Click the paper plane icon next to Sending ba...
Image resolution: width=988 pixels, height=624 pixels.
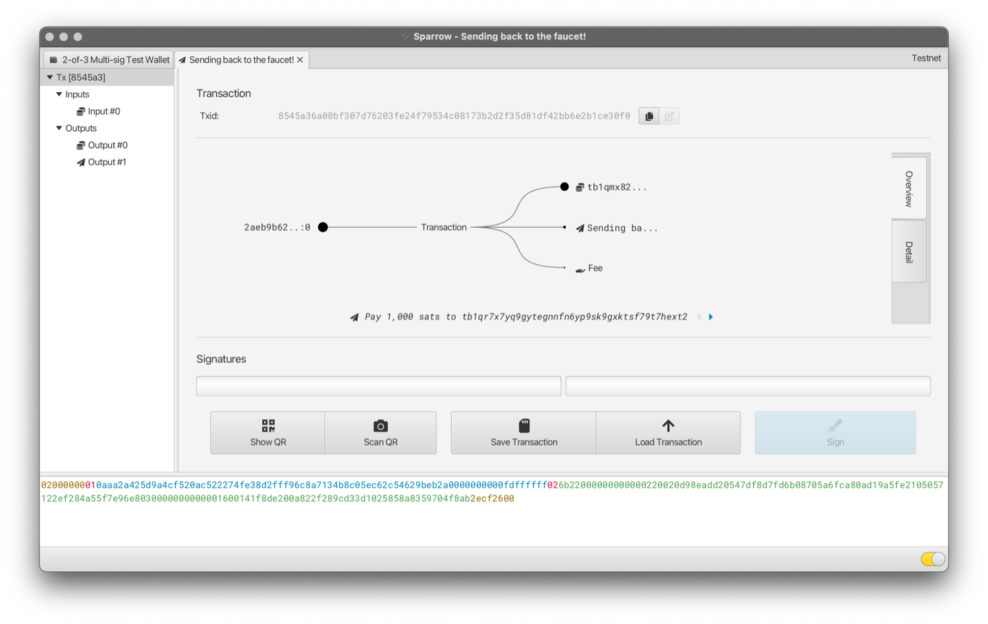point(580,228)
